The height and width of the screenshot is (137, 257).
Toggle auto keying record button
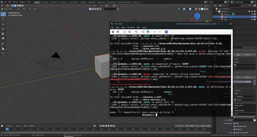point(95,126)
